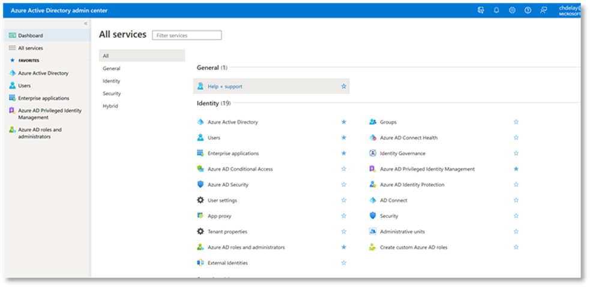The image size is (590, 287).
Task: Open the settings gear in header
Action: [512, 10]
